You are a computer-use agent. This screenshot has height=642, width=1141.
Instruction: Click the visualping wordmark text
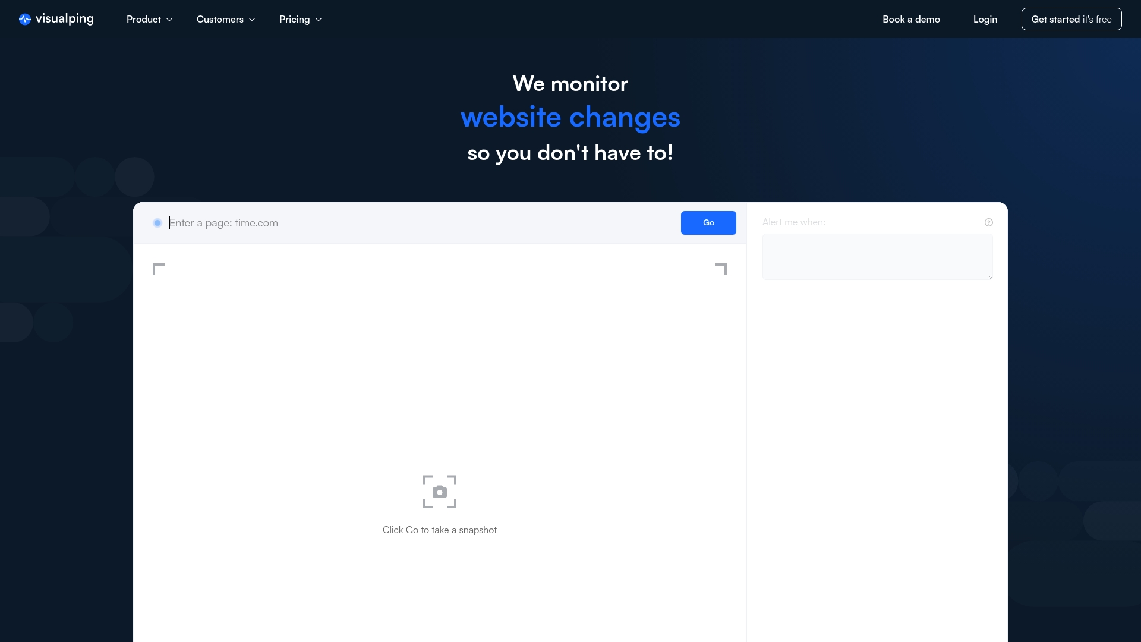pos(65,19)
